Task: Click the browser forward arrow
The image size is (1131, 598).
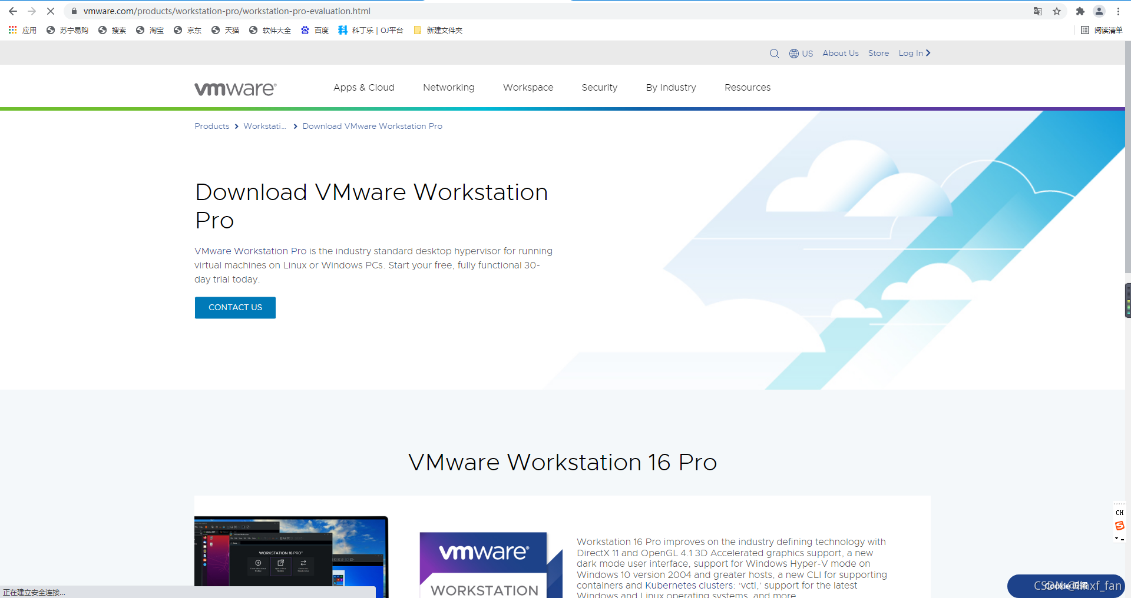Action: pyautogui.click(x=32, y=11)
